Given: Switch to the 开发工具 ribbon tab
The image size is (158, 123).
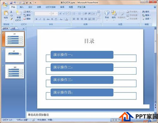Looking at the screenshot, I should click(x=81, y=7).
